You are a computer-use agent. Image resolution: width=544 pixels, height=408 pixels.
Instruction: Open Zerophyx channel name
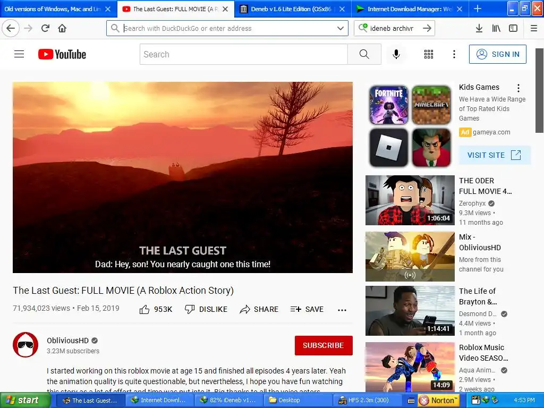coord(472,203)
